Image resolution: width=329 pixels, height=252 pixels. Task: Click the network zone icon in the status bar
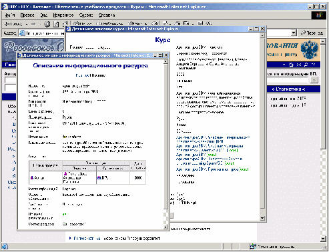tap(253, 246)
